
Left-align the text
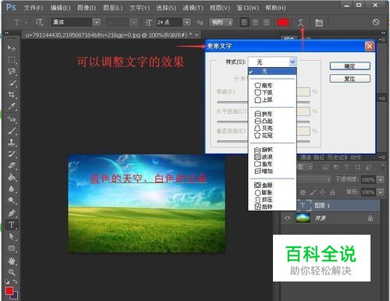[x=244, y=23]
